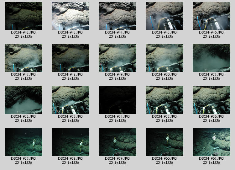Viewport: 235px width, 170px height.
Task: View thumbnail image DSCN4953.JPG
Action: pyautogui.click(x=70, y=100)
